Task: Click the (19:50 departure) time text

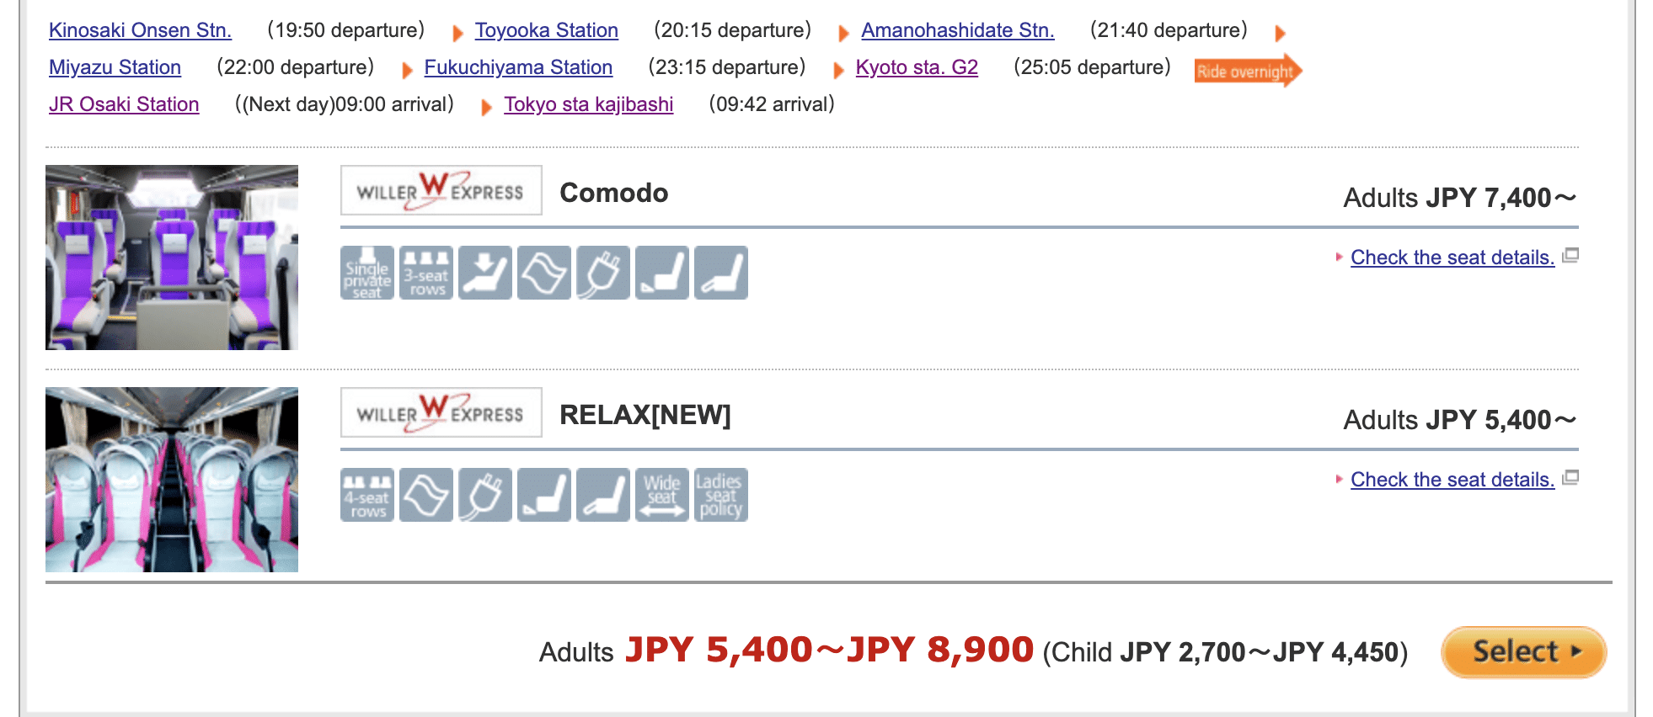Action: coord(346,30)
